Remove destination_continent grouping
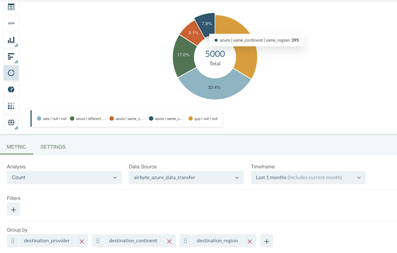397x253 pixels. 169,241
